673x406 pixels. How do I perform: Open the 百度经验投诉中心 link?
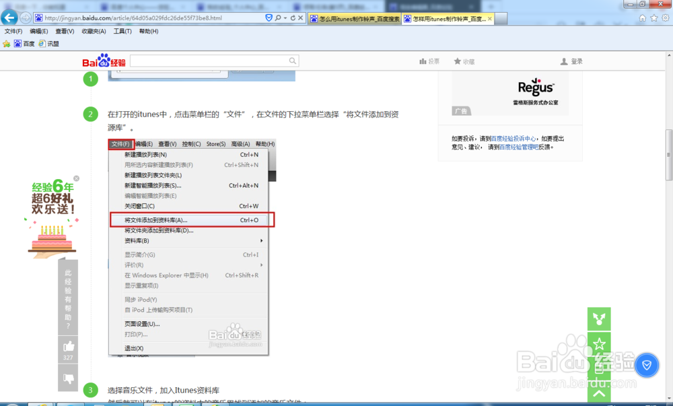pos(513,139)
